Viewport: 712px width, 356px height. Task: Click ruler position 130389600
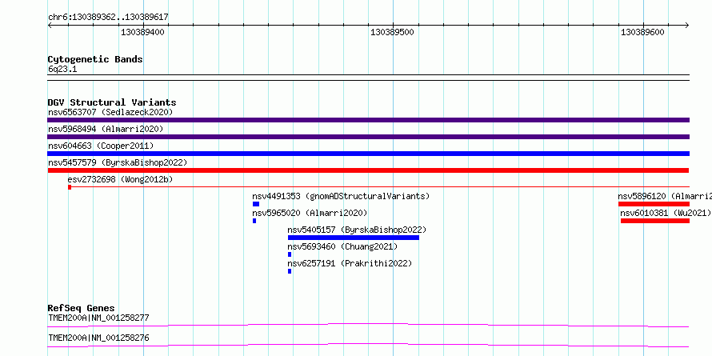click(x=642, y=32)
